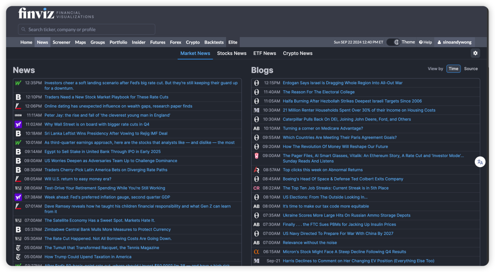Open 'Will U.S. return to easy money era?' article
495x272 pixels.
(x=78, y=179)
